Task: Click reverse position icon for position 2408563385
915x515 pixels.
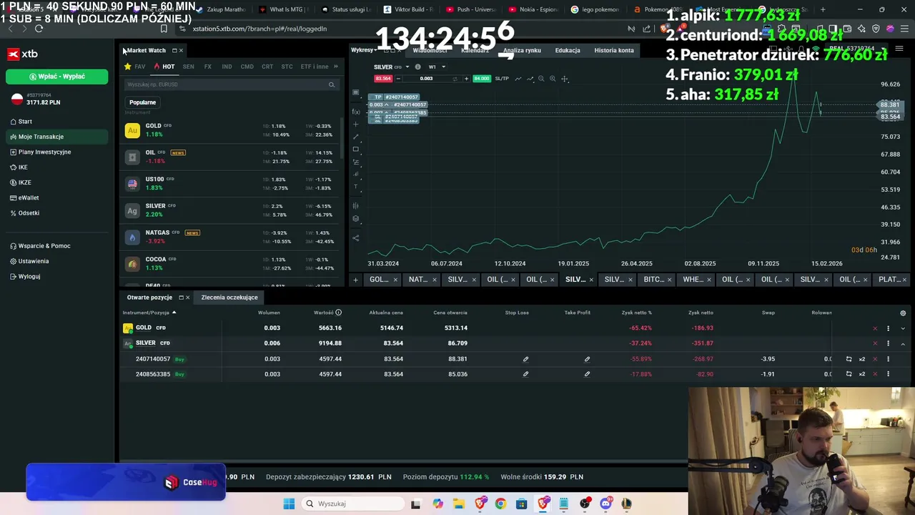Action: (849, 374)
